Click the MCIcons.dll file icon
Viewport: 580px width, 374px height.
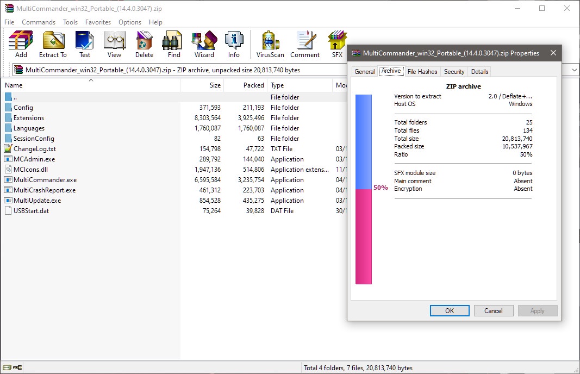coord(8,170)
